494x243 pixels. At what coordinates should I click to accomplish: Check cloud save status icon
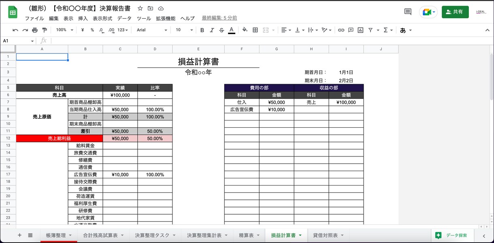(161, 8)
